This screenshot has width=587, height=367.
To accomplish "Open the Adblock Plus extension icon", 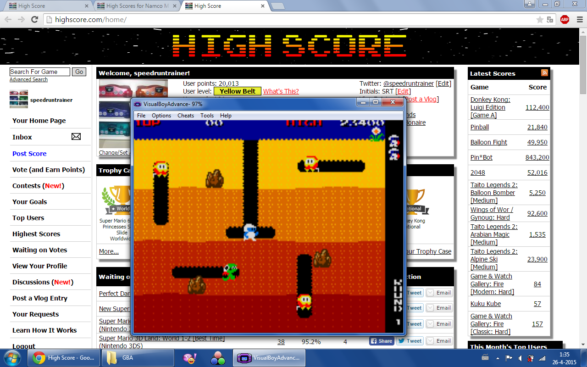I will tap(565, 19).
